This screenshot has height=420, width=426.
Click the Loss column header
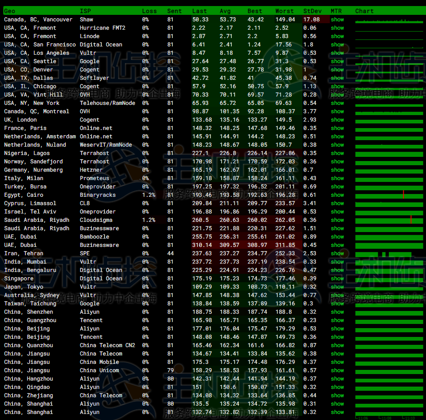(149, 11)
